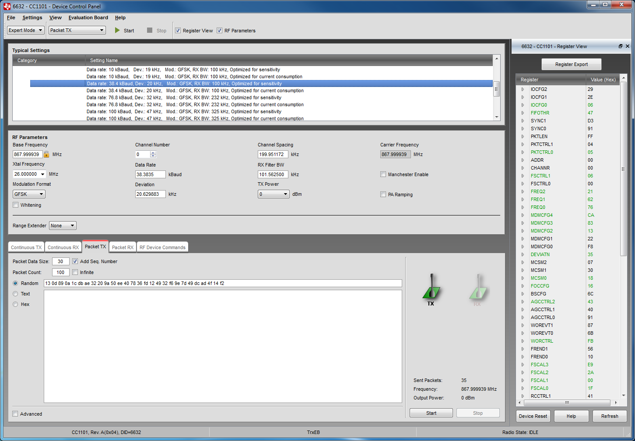Click the register list horizontal scrollbar
Screen dimensions: 635x441
coord(567,403)
